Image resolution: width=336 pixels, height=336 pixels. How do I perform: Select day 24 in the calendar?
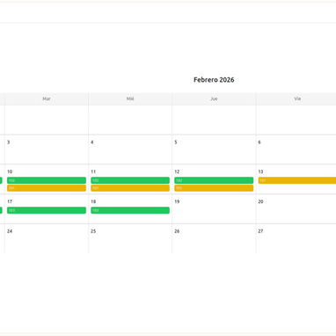pos(47,238)
